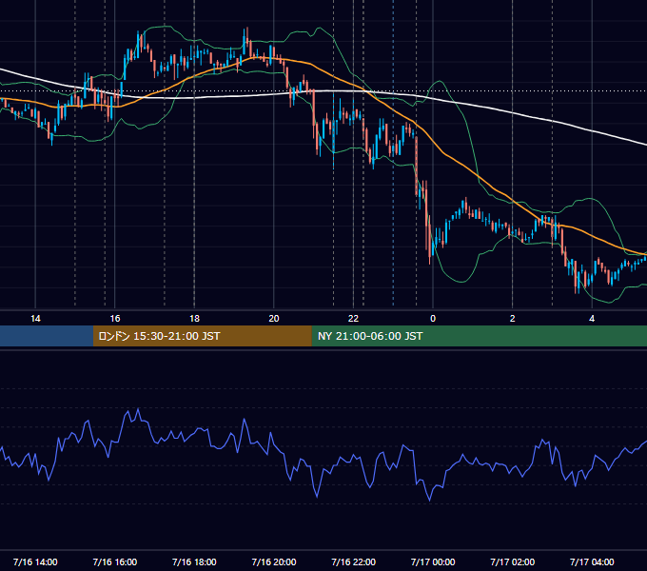Click the 16 hour axis label
The height and width of the screenshot is (571, 647).
pyautogui.click(x=115, y=319)
